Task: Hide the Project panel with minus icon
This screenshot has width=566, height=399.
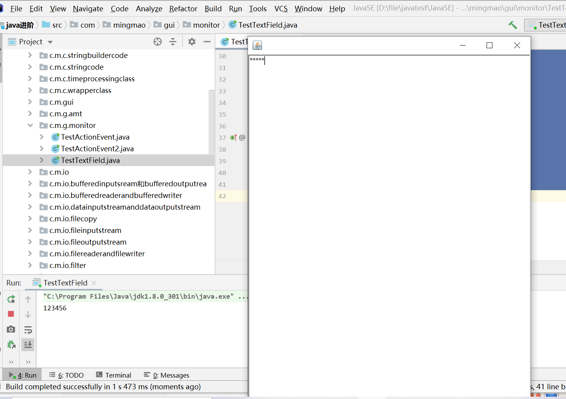Action: pyautogui.click(x=207, y=42)
